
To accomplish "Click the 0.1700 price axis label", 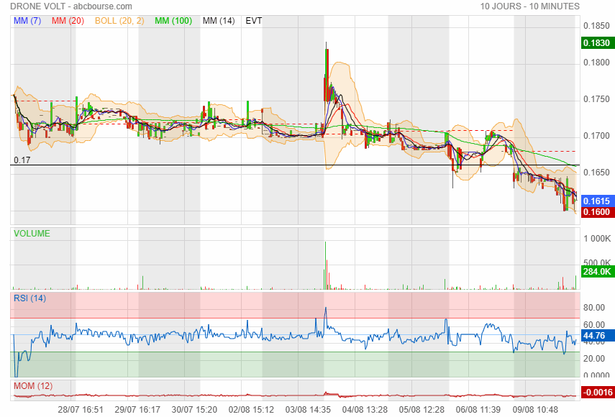I will (x=596, y=136).
